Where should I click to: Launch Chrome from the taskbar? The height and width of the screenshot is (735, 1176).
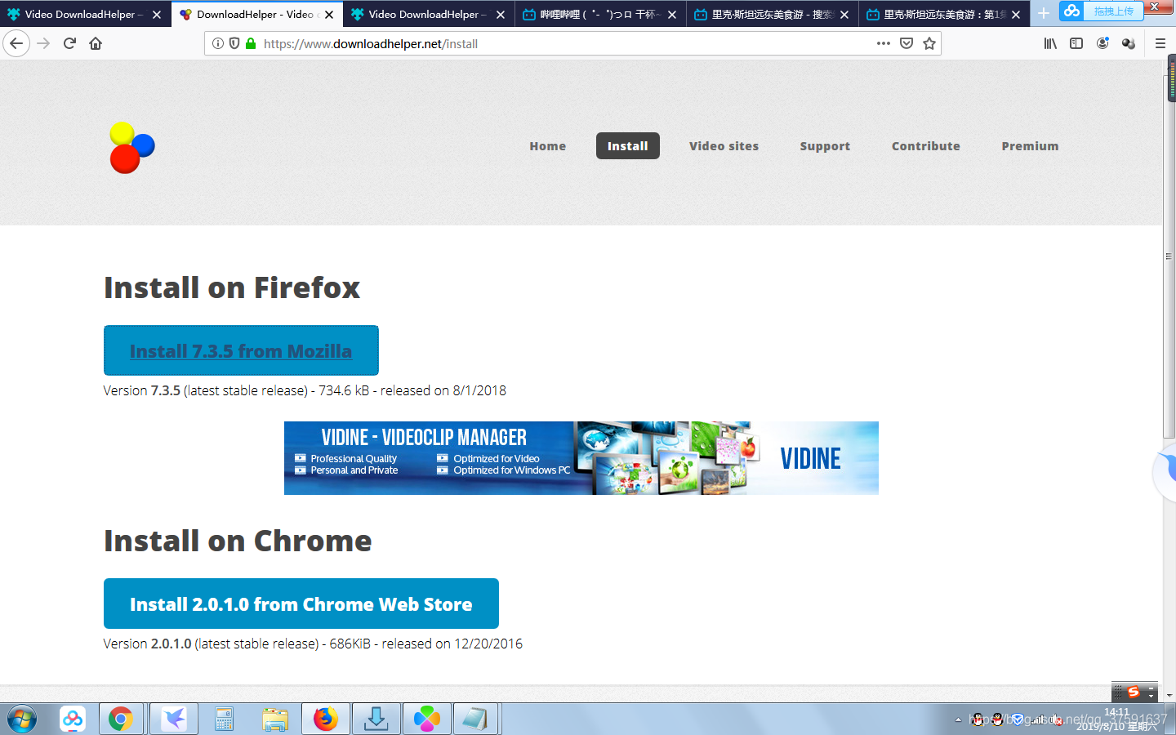click(x=121, y=719)
